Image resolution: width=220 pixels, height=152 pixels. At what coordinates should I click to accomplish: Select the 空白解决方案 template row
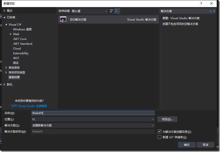point(108,20)
